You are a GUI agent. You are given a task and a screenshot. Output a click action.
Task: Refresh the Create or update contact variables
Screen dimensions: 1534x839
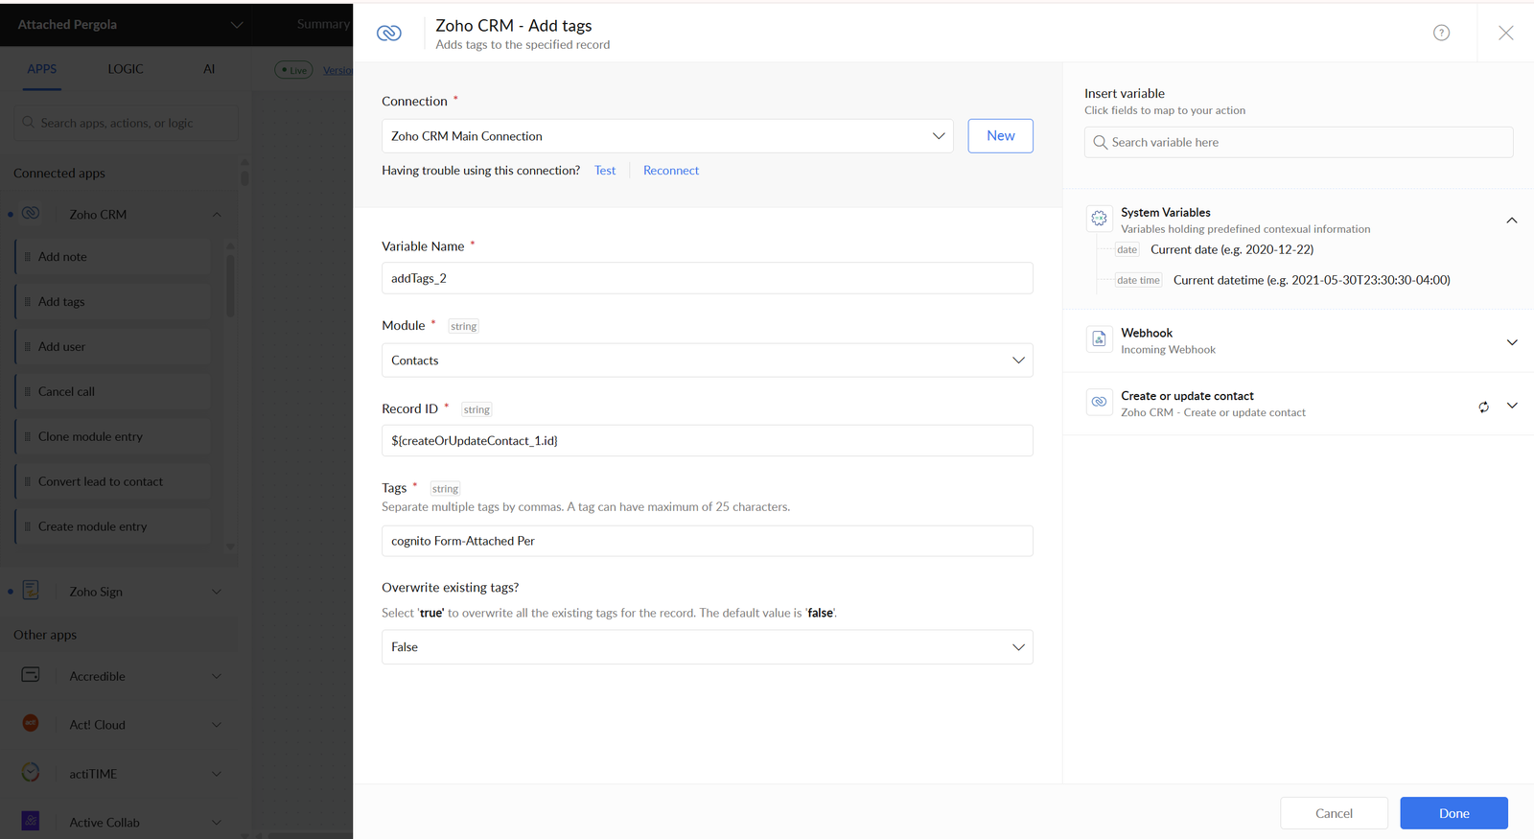tap(1483, 407)
